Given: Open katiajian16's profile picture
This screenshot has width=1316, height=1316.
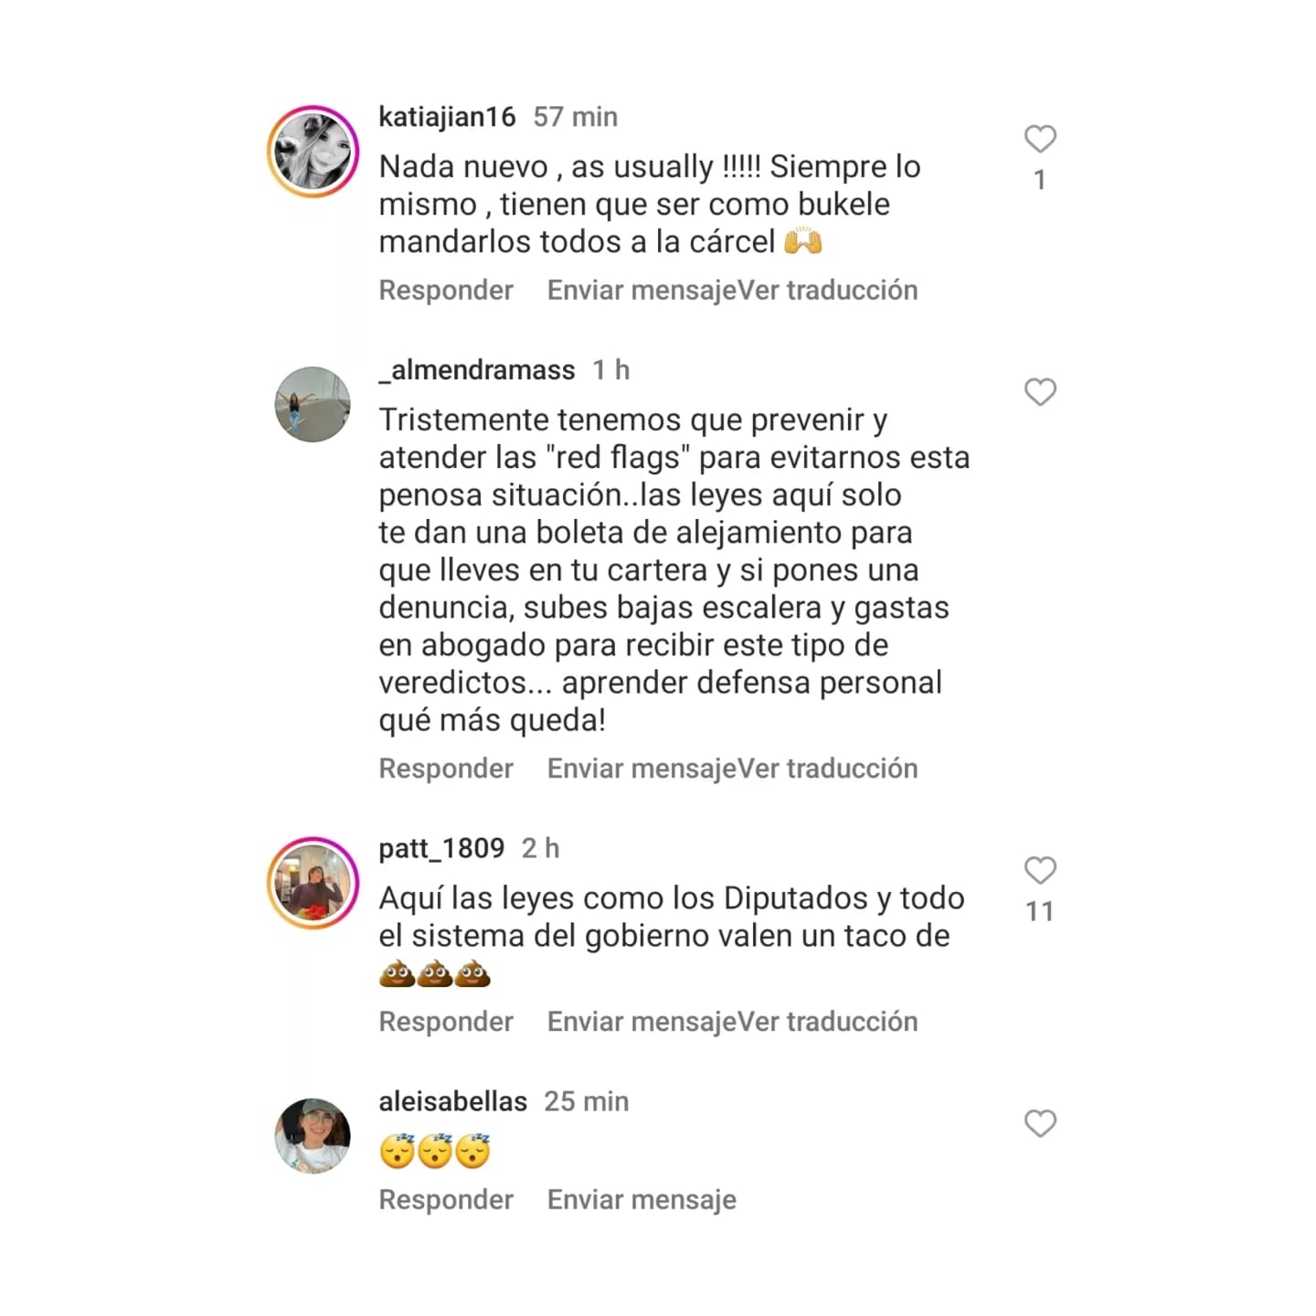Looking at the screenshot, I should 313,151.
